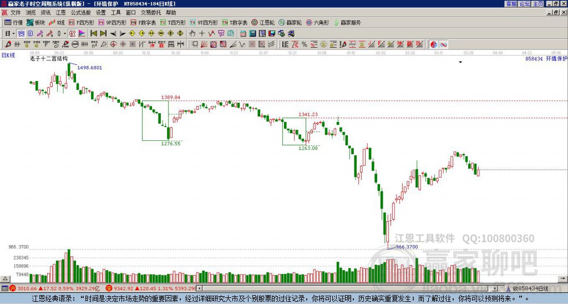Open the 江恩轮 Gann wheel
The image size is (568, 304).
click(262, 22)
